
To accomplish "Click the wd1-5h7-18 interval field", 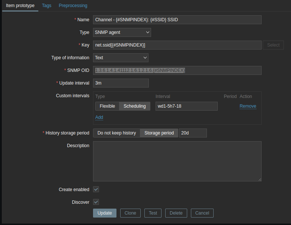I will [x=186, y=106].
